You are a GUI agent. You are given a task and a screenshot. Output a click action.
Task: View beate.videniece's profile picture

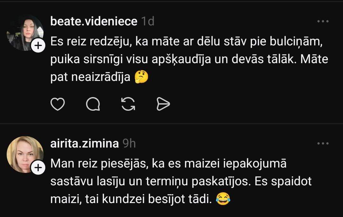[x=24, y=33]
